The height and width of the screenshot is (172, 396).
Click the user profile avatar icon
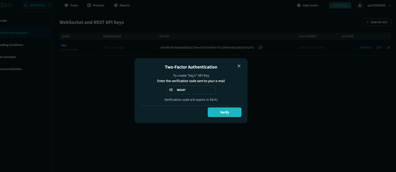click(x=360, y=5)
